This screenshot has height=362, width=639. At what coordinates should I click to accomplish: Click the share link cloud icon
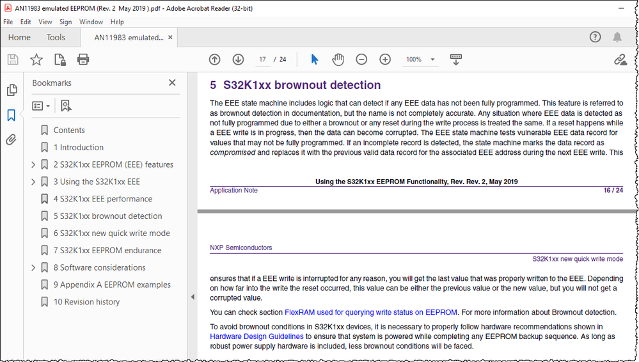[620, 60]
